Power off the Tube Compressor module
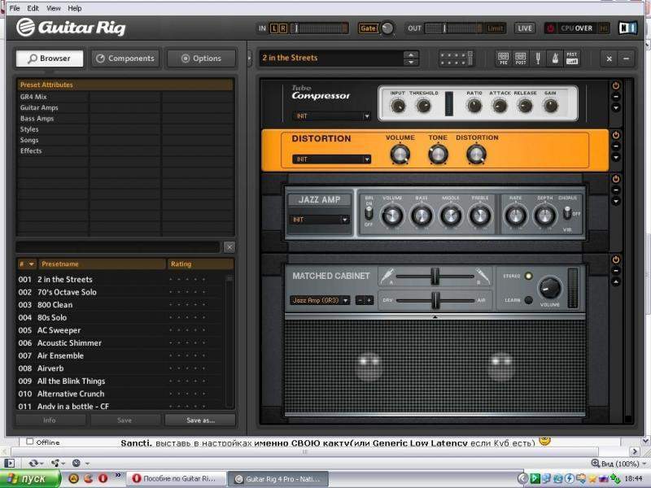 pyautogui.click(x=615, y=85)
